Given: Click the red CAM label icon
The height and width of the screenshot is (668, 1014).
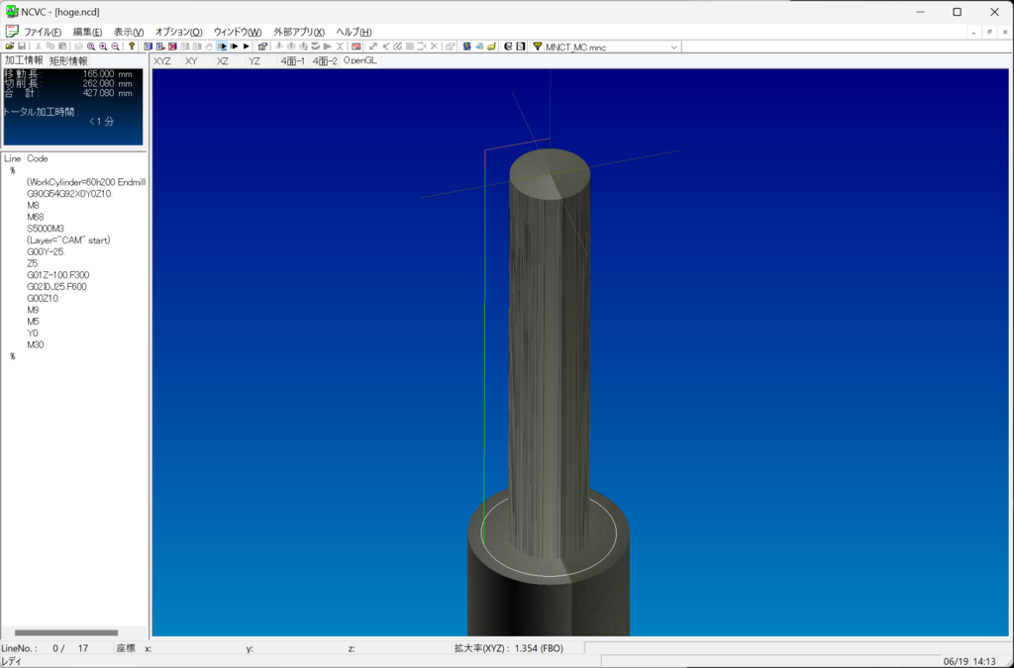Looking at the screenshot, I should click(x=356, y=47).
